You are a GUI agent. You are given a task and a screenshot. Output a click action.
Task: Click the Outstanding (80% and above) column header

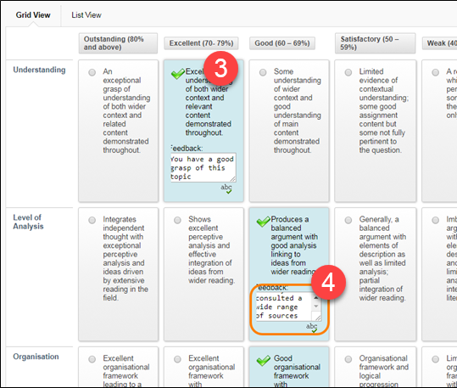118,43
